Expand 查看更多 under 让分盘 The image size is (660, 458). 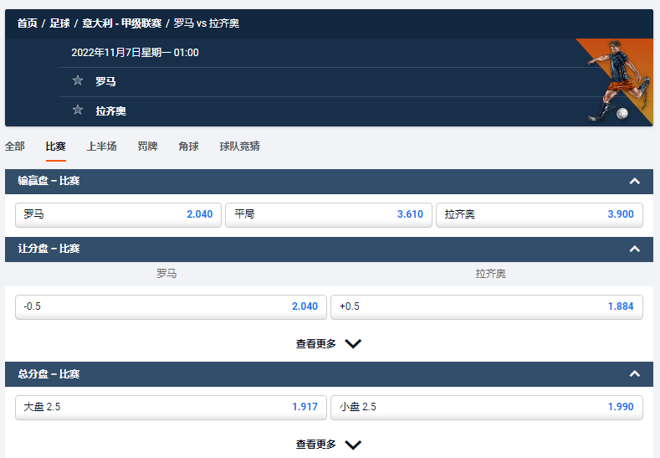329,343
